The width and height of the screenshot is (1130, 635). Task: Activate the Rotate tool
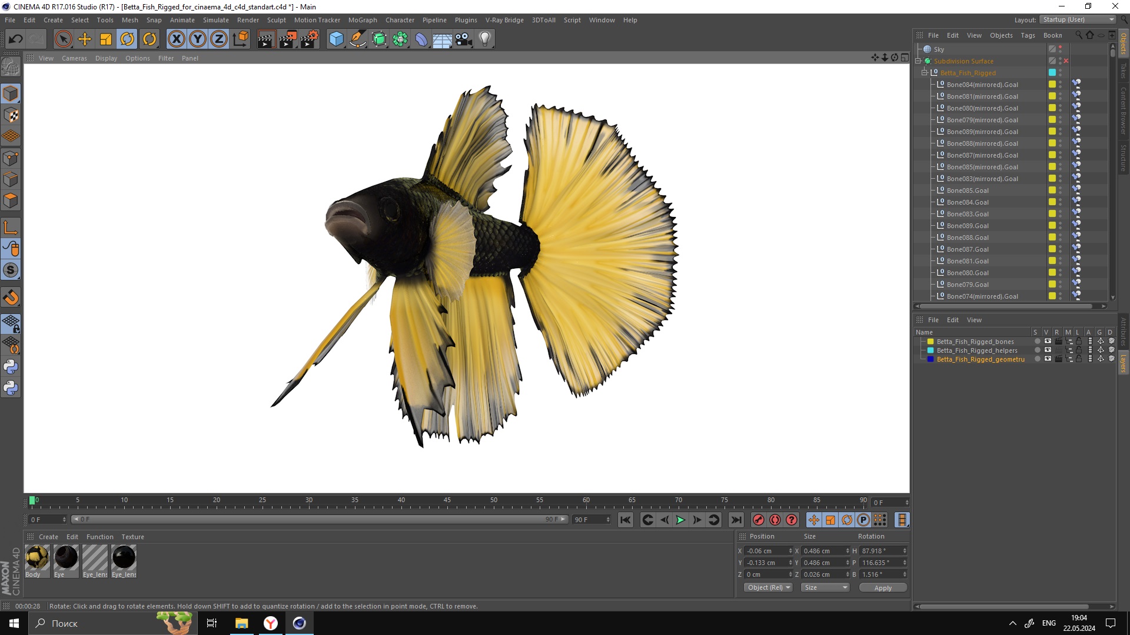(x=127, y=39)
